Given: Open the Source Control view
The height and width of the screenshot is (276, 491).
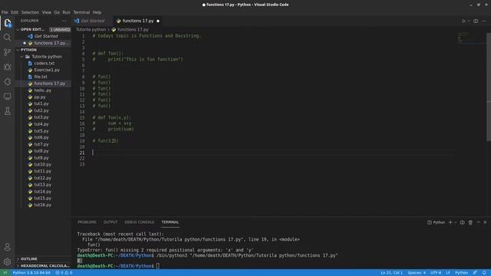Looking at the screenshot, I should [x=7, y=52].
